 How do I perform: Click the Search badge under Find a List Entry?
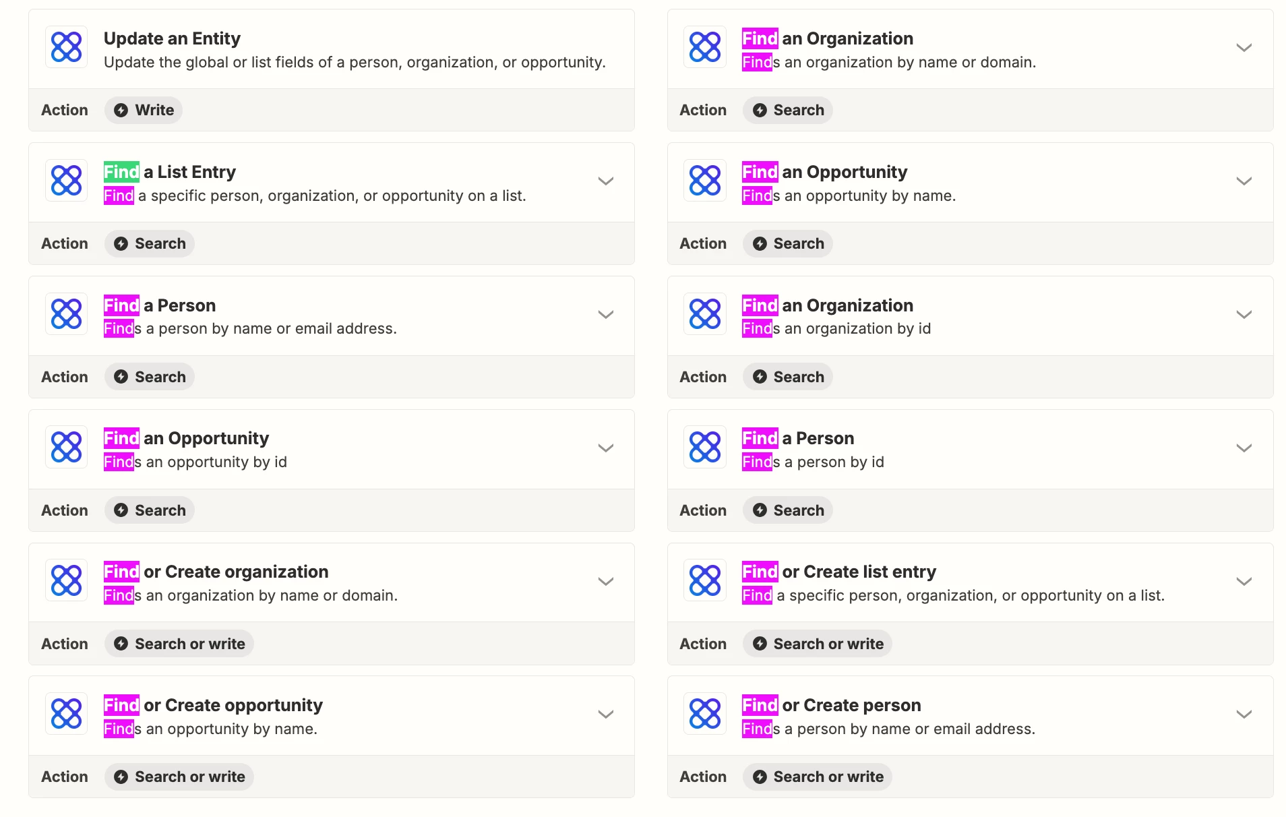(150, 243)
